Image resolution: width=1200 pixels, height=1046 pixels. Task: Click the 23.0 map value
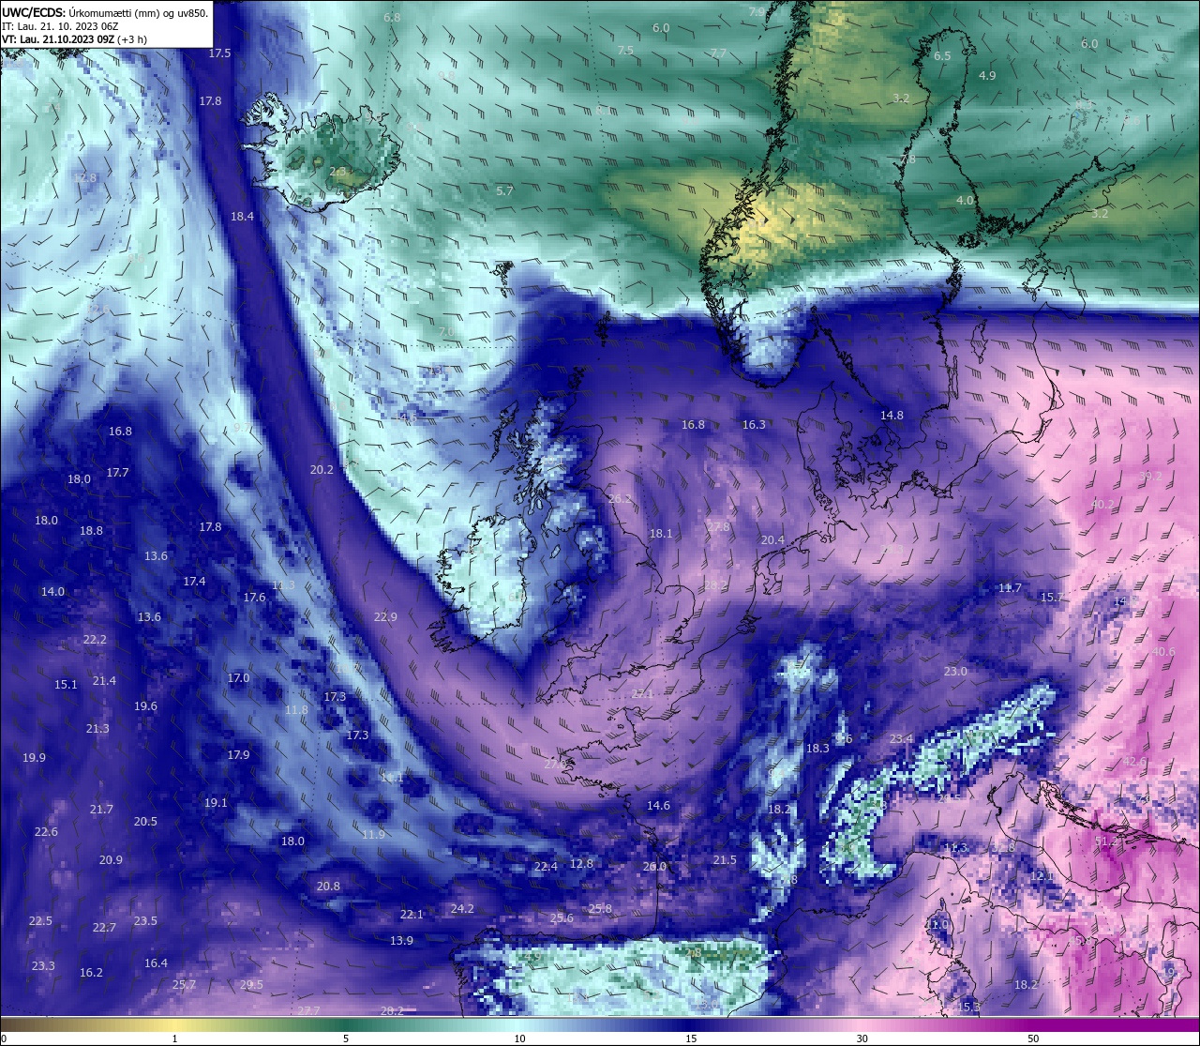pos(955,672)
